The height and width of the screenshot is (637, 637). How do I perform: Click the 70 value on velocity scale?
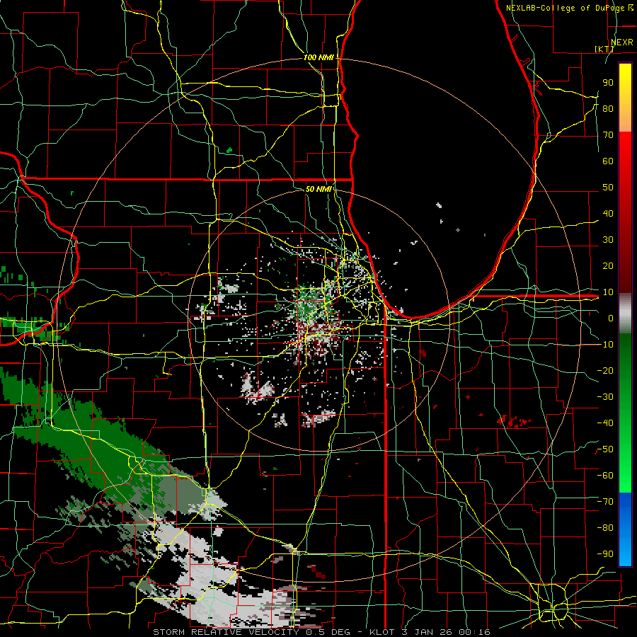[608, 135]
